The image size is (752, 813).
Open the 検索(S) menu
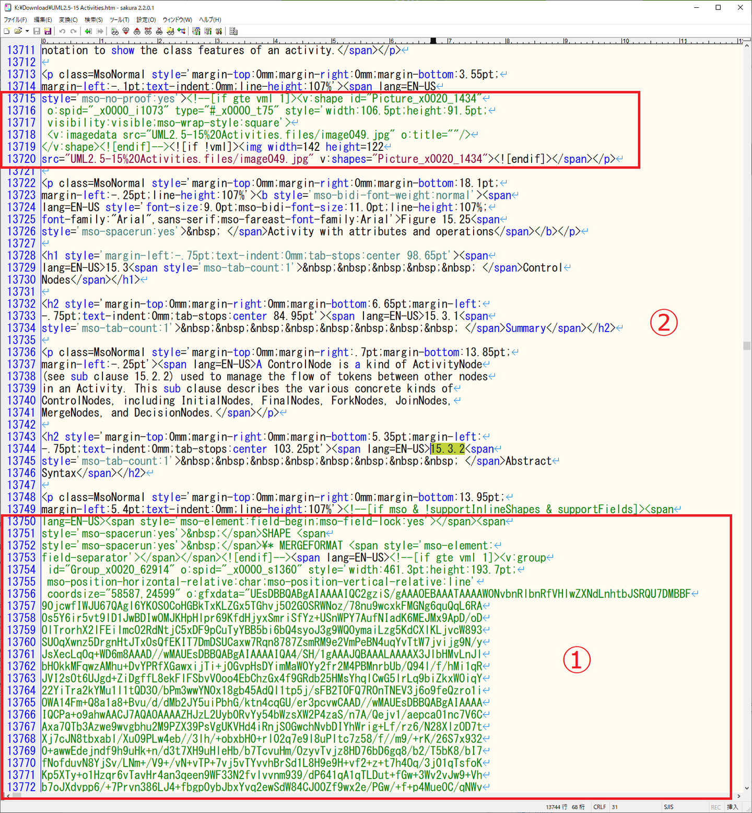tap(94, 20)
